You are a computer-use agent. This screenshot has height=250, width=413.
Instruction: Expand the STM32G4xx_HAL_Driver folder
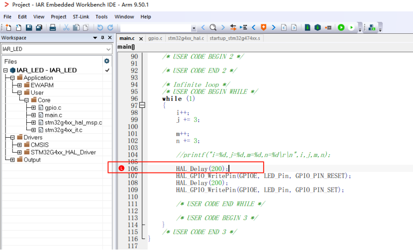(x=19, y=153)
